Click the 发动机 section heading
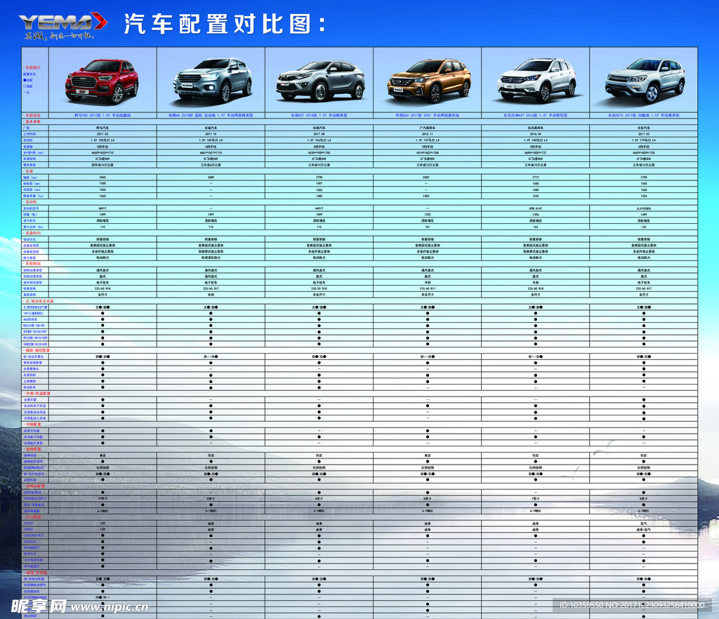This screenshot has height=619, width=719. (x=30, y=202)
